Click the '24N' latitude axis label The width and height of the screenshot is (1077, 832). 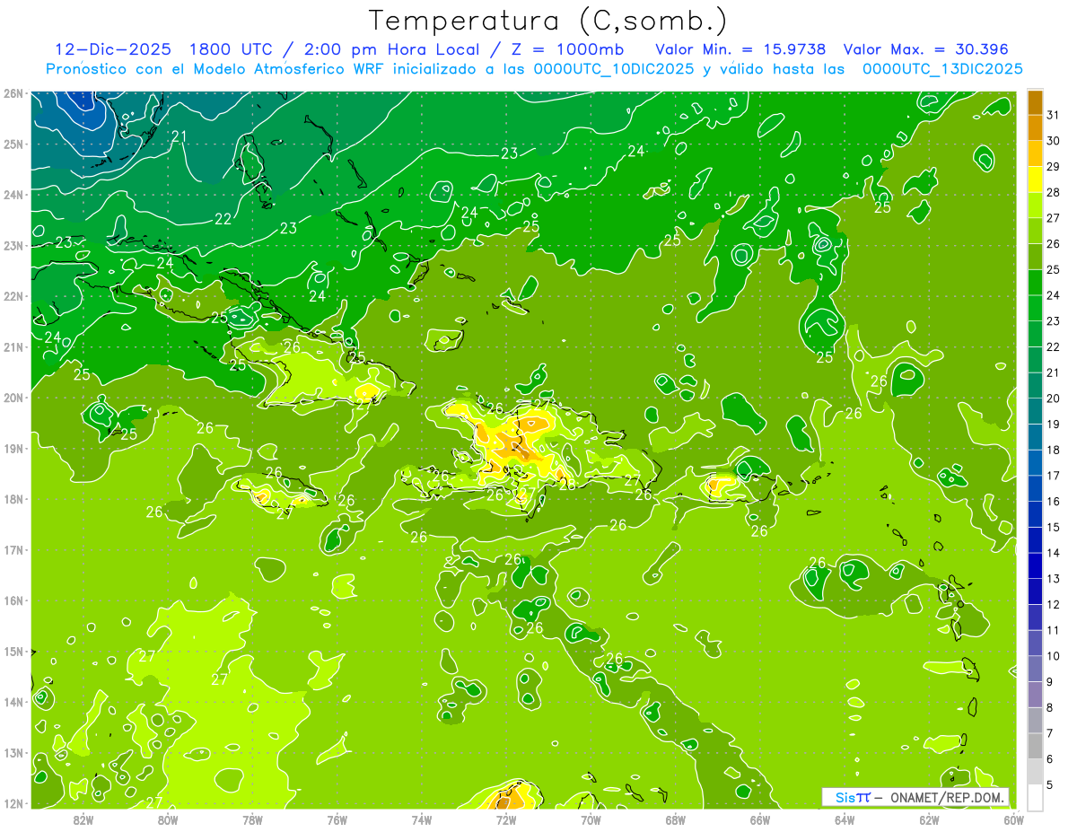tap(13, 195)
